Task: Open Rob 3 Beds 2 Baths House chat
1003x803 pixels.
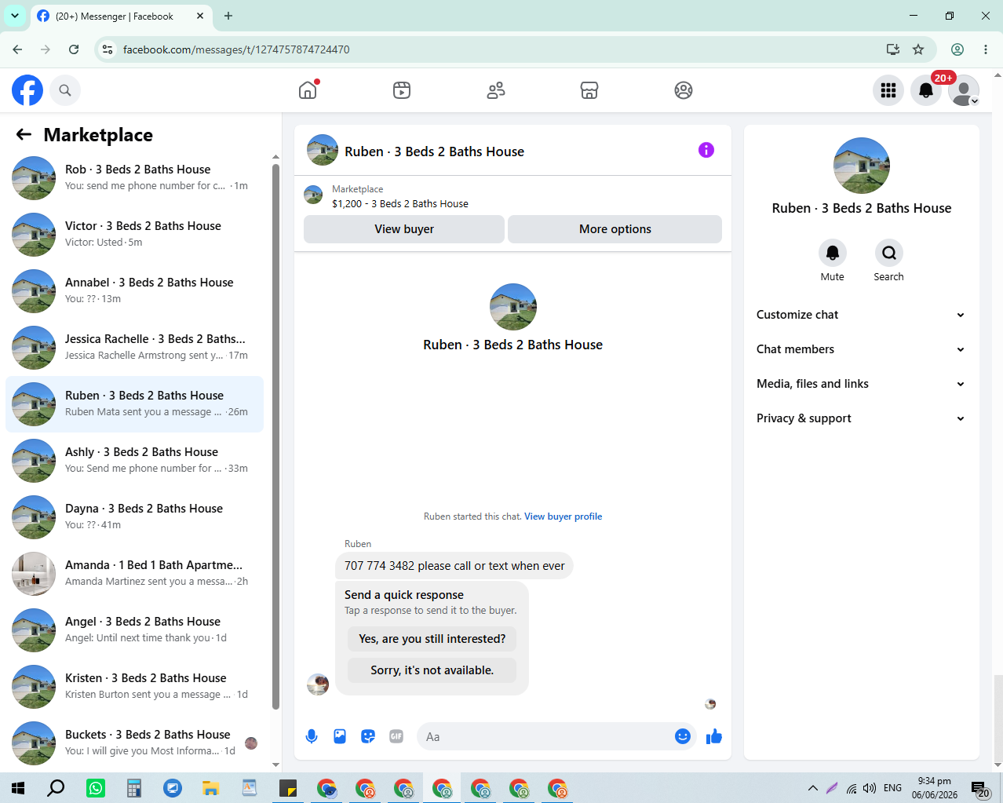Action: point(134,177)
